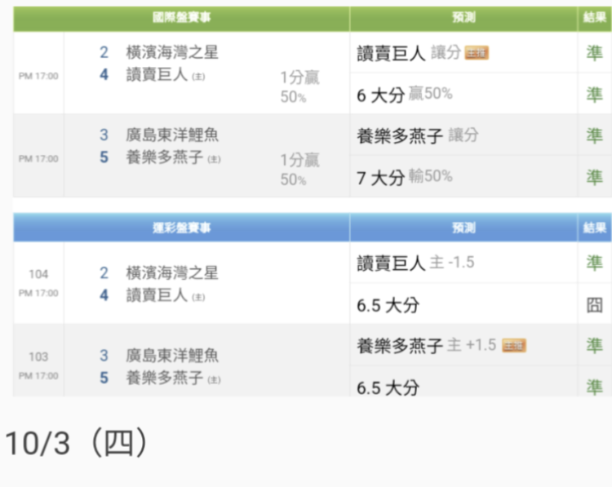612x487 pixels.
Task: Click the 7 大分 輸50% prediction
Action: 405,177
